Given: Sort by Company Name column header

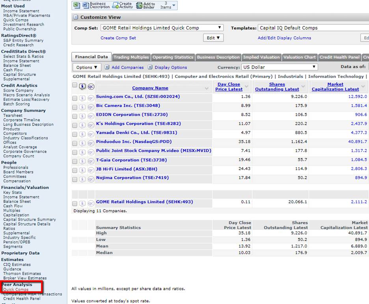Looking at the screenshot, I should point(150,88).
